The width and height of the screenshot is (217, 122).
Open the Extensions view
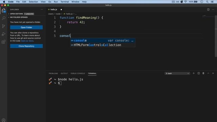[x=4, y=42]
